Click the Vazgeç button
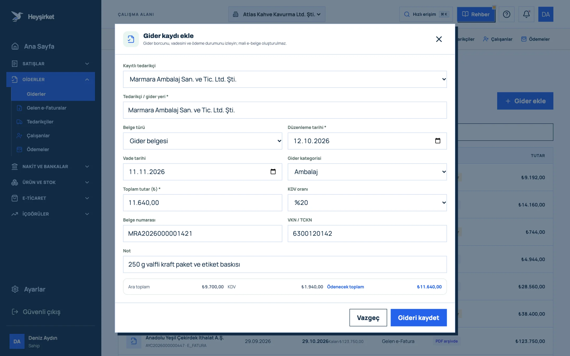This screenshot has height=356, width=570. tap(368, 318)
